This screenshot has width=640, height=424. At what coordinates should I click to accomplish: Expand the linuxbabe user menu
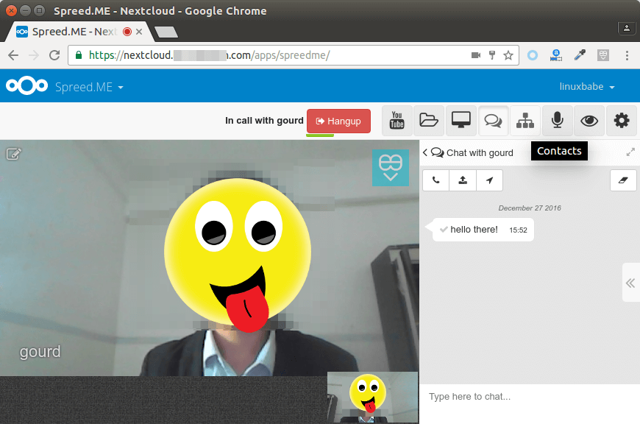point(587,87)
